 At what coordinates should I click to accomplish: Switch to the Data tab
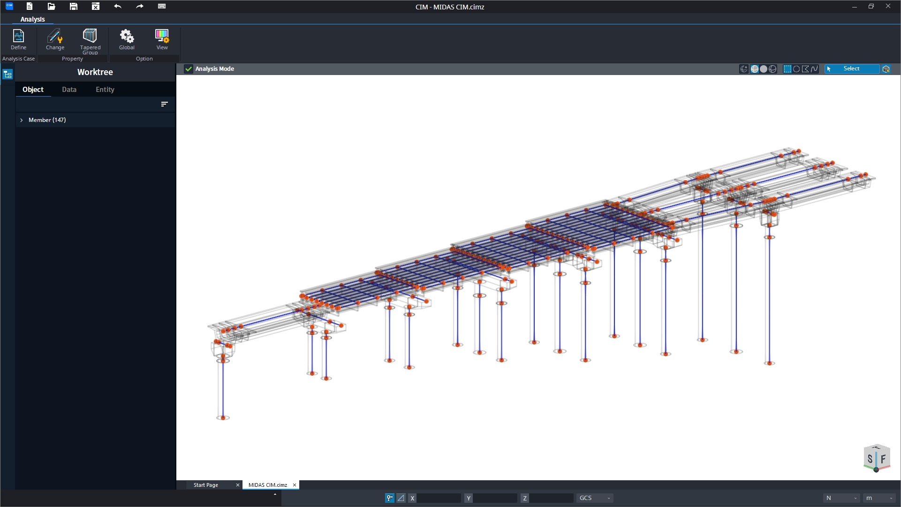tap(69, 89)
